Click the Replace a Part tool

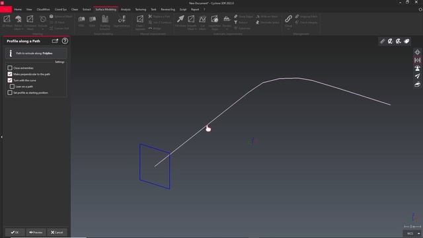click(159, 17)
